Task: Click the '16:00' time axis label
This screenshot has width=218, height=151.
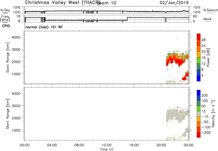Action: [x=134, y=145]
